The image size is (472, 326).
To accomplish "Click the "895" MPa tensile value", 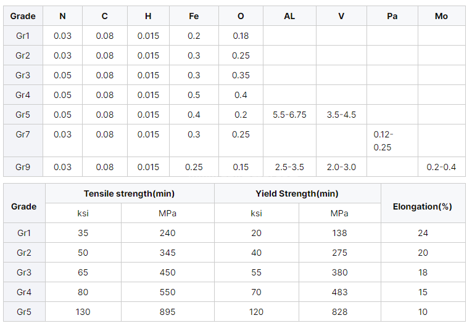I will [167, 312].
